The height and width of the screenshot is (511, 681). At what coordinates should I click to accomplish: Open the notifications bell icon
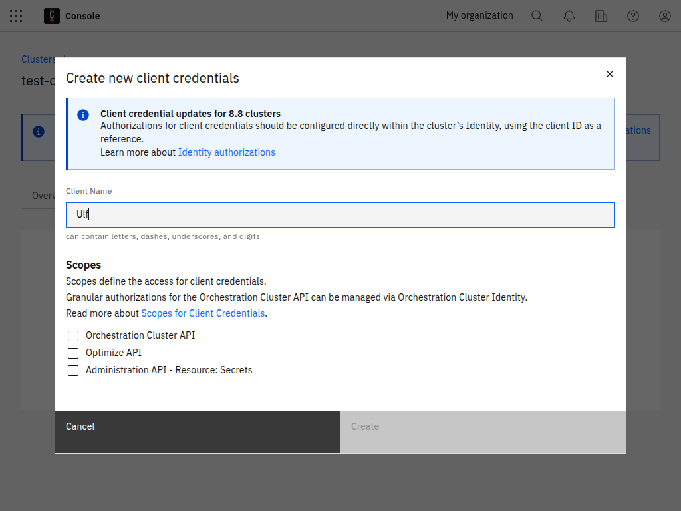coord(569,16)
